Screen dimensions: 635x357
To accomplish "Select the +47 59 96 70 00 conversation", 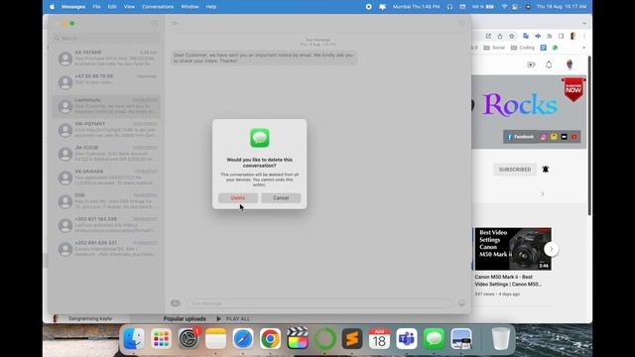I will pos(106,82).
